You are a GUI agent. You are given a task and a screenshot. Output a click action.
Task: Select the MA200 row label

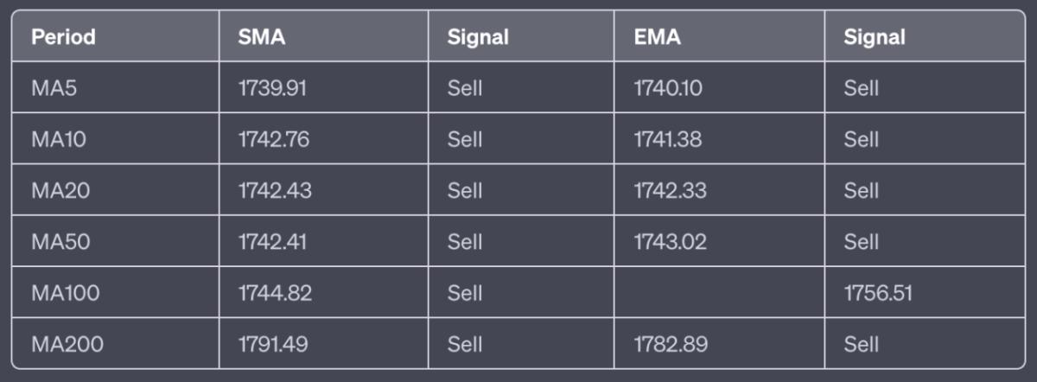(67, 344)
